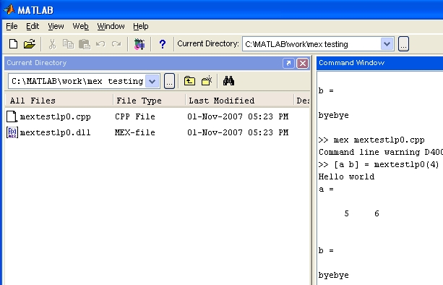The width and height of the screenshot is (443, 285).
Task: Click 'CPP File' type cell
Action: [135, 116]
